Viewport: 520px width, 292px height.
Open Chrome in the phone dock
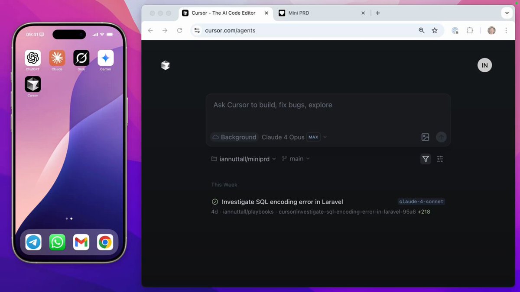pos(105,242)
